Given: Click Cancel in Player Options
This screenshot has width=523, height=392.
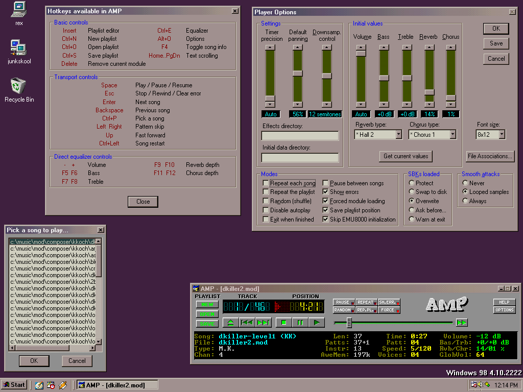Looking at the screenshot, I should tap(496, 59).
